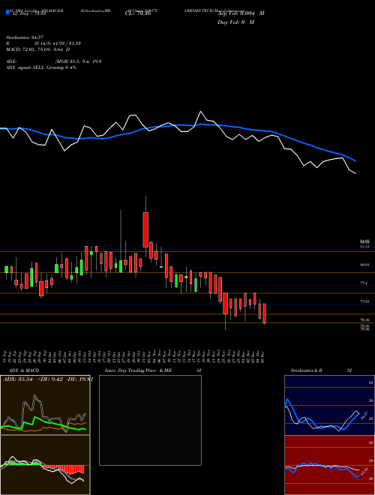
Task: Click the 'SI 14/3: 41.93 / 31.53' value
Action: pos(58,43)
